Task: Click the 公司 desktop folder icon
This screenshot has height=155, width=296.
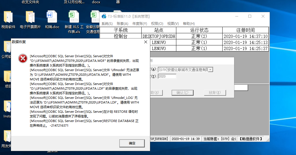Action: pyautogui.click(x=7, y=49)
